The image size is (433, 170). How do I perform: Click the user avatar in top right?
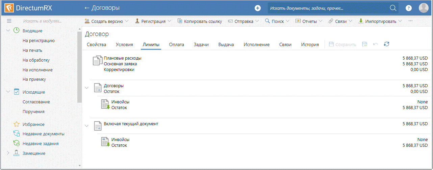tap(424, 8)
